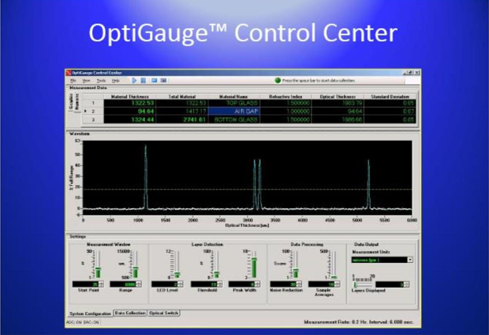Click the pause icon in the toolbar

tap(143, 80)
